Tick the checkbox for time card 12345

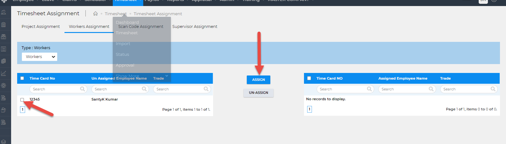[22, 100]
